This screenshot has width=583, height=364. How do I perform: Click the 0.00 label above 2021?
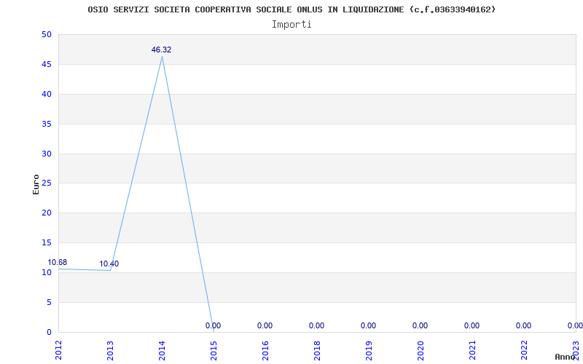coord(472,325)
